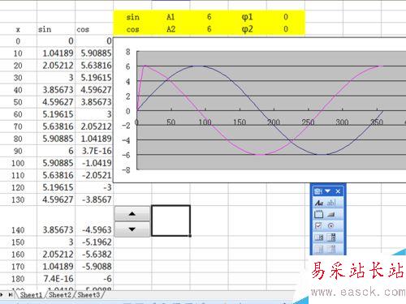Click the last-sheet navigation arrow
The width and height of the screenshot is (406, 304).
11,294
